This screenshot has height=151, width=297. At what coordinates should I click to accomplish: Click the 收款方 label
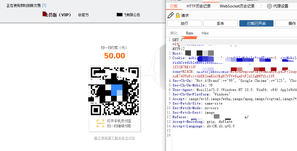83,15
